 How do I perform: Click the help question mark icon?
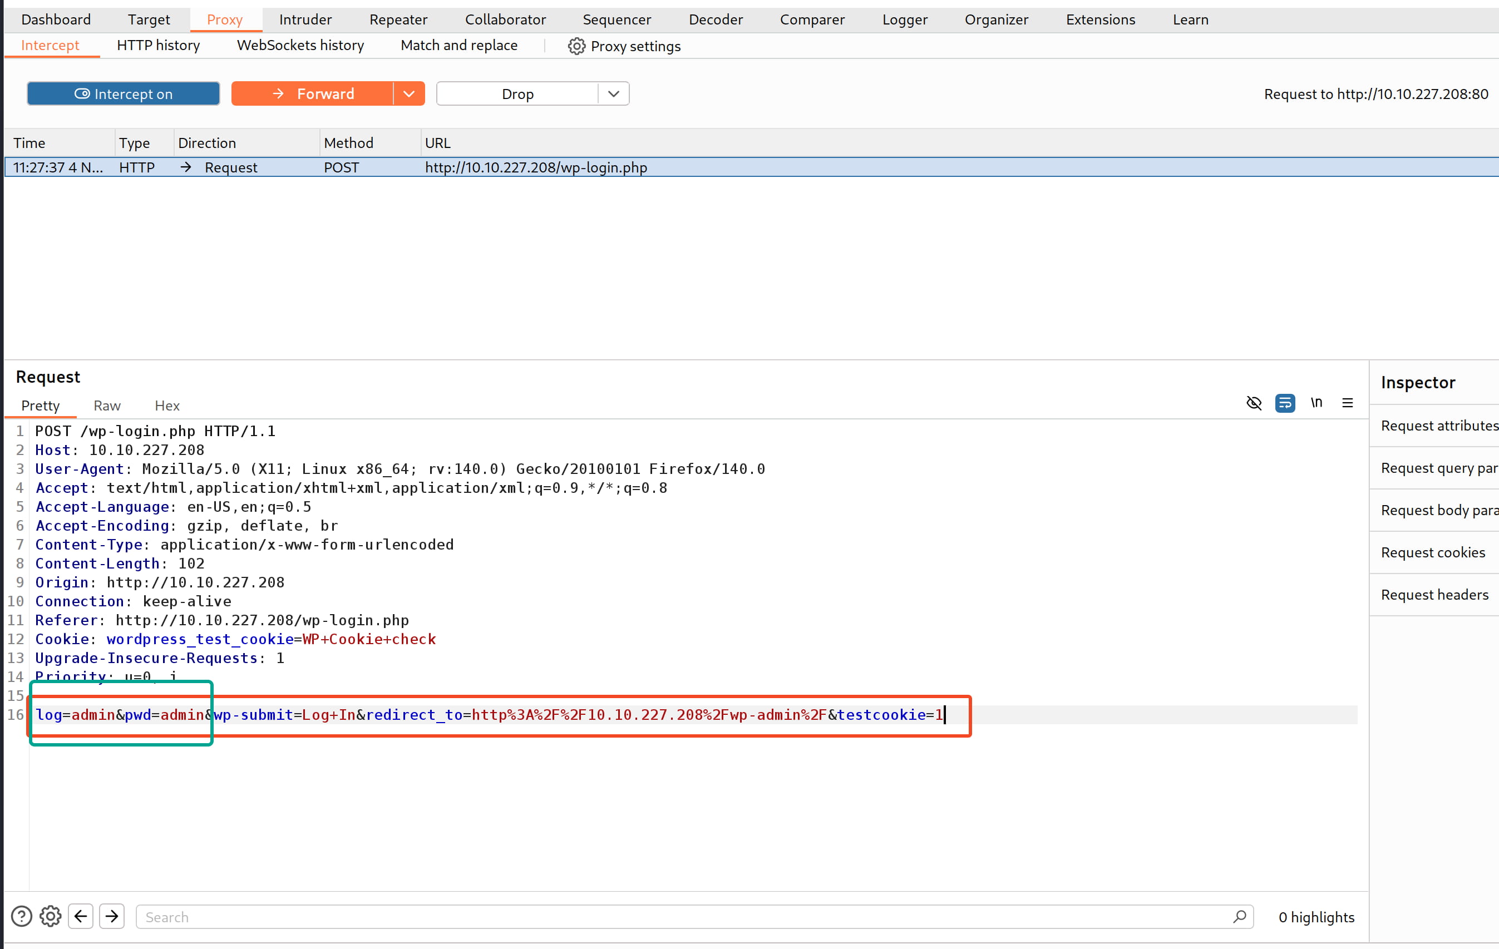pos(22,917)
